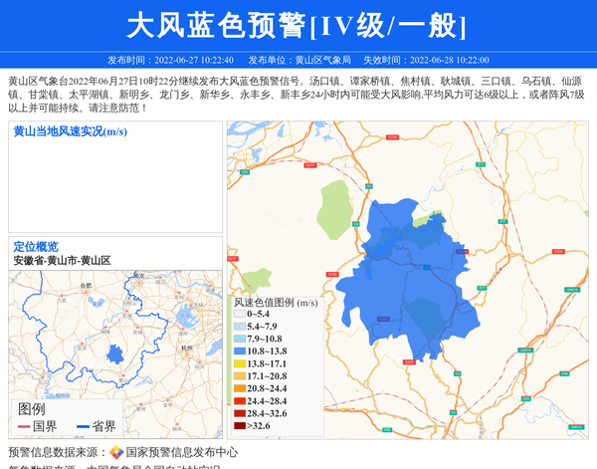Click the 安徽省-黄山市-黄山区 location text

point(62,261)
